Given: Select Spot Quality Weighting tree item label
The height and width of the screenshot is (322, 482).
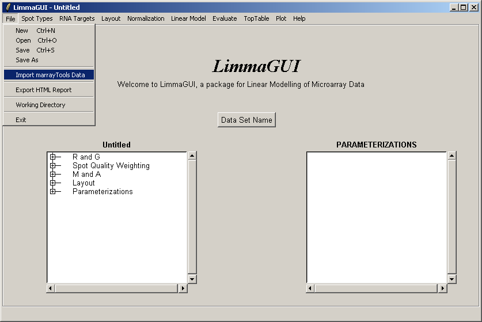Looking at the screenshot, I should click(x=111, y=165).
